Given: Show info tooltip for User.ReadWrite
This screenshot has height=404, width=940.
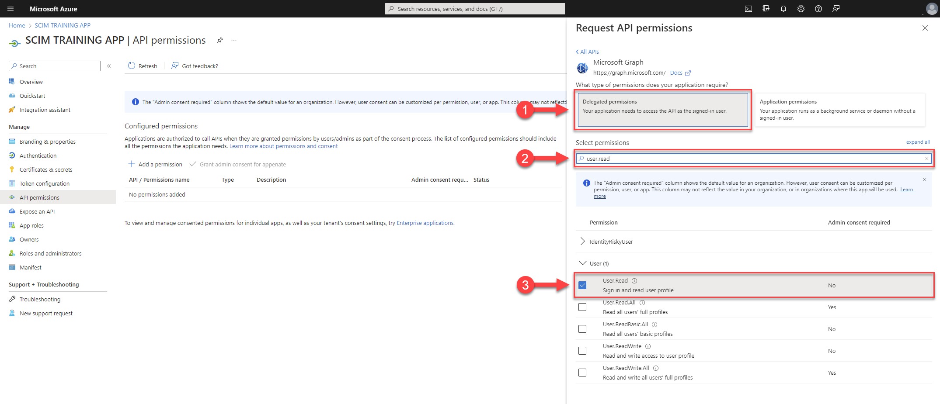Looking at the screenshot, I should (x=648, y=346).
